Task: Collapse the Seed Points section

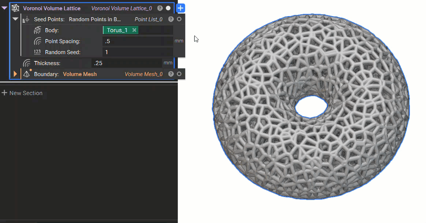Action: (x=15, y=19)
